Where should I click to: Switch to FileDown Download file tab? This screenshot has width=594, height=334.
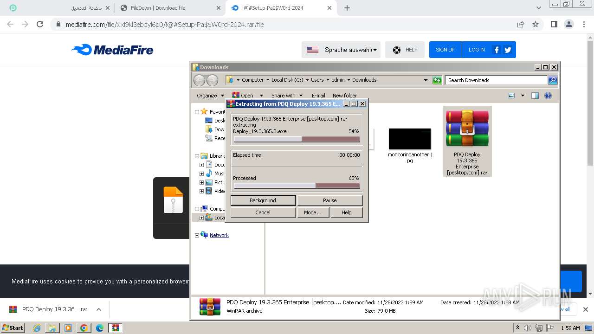point(170,8)
